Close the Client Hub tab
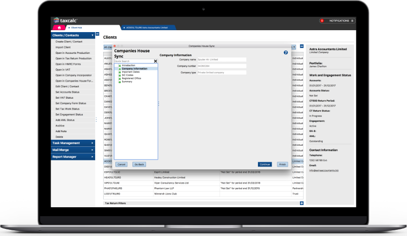Screen dimensions: 407x236 coord(69,28)
